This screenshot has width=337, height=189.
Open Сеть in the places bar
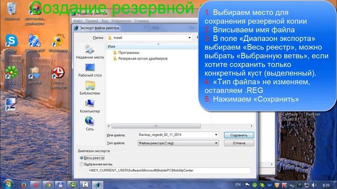(90, 124)
